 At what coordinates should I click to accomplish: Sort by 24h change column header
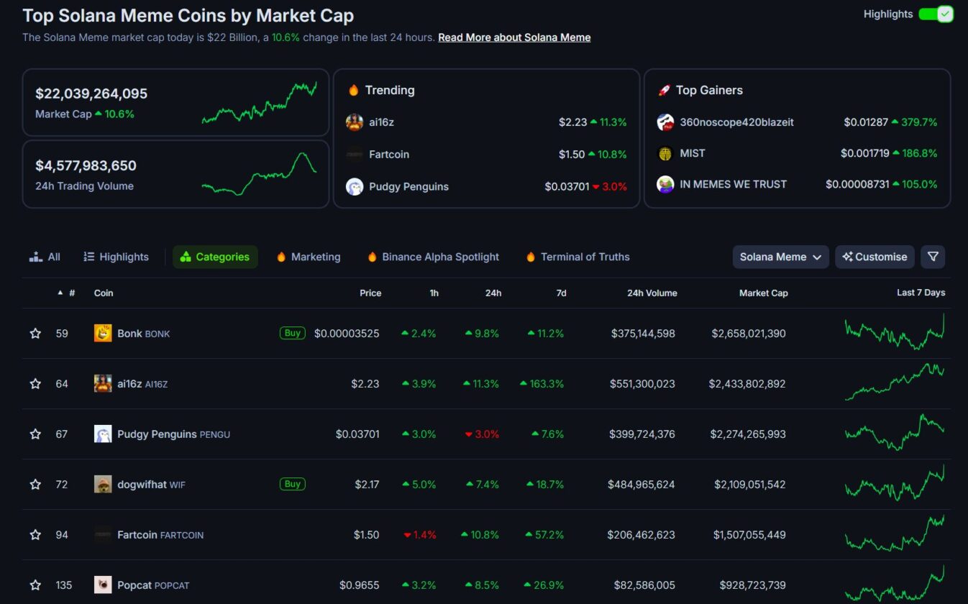coord(493,293)
